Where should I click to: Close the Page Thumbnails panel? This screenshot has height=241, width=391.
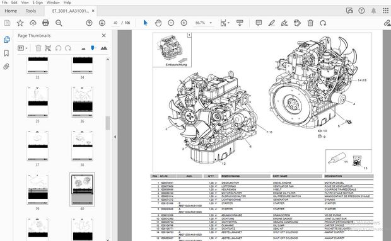tap(103, 36)
